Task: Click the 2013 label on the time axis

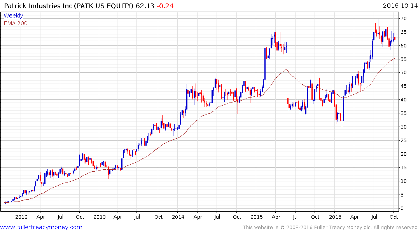Action: point(100,217)
